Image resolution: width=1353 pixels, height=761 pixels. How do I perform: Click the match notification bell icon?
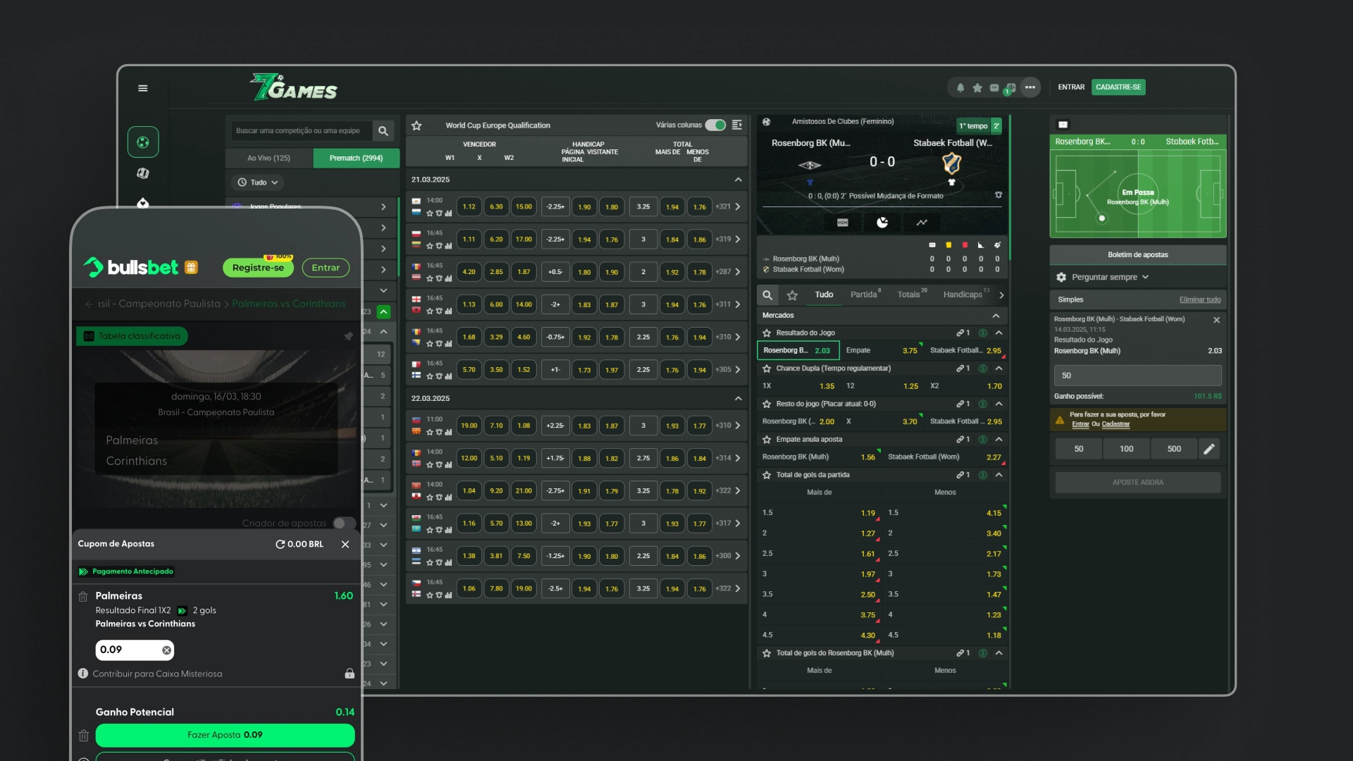tap(999, 195)
